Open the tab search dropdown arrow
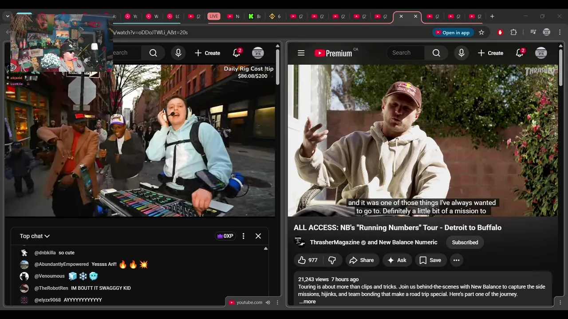This screenshot has height=319, width=568. tap(8, 16)
